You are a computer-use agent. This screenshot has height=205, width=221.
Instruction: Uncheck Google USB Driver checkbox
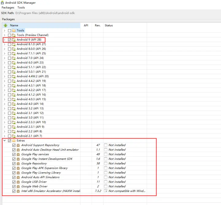click(14, 182)
